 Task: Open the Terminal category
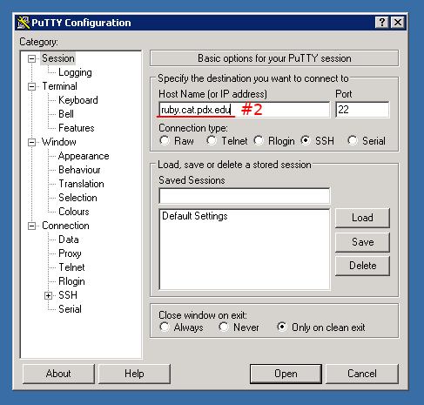point(59,86)
